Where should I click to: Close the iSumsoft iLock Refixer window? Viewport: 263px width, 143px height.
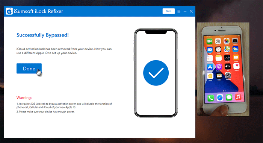click(191, 11)
